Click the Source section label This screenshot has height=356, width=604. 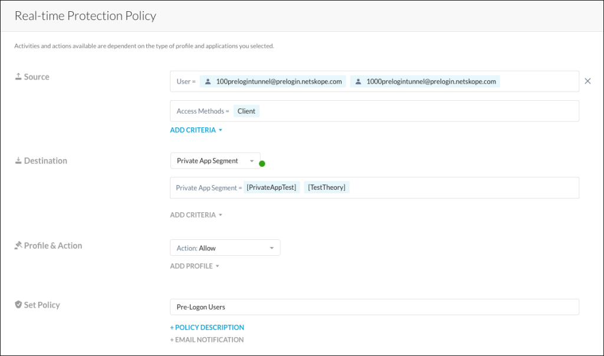coord(37,77)
